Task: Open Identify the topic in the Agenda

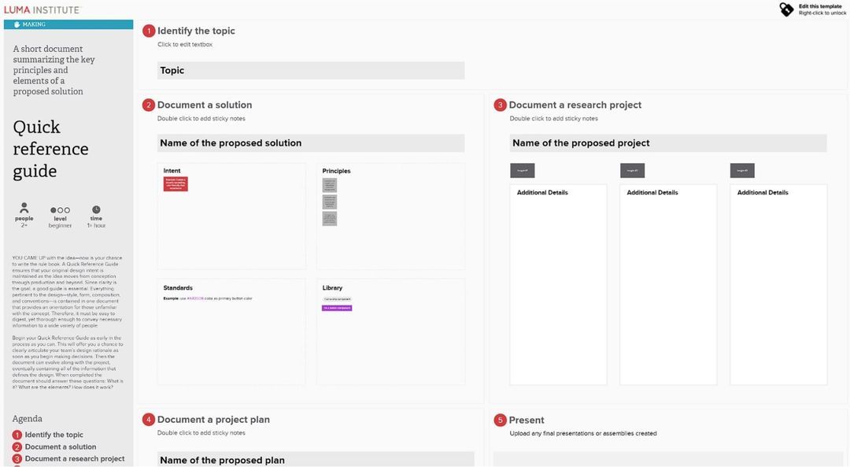Action: pyautogui.click(x=54, y=435)
